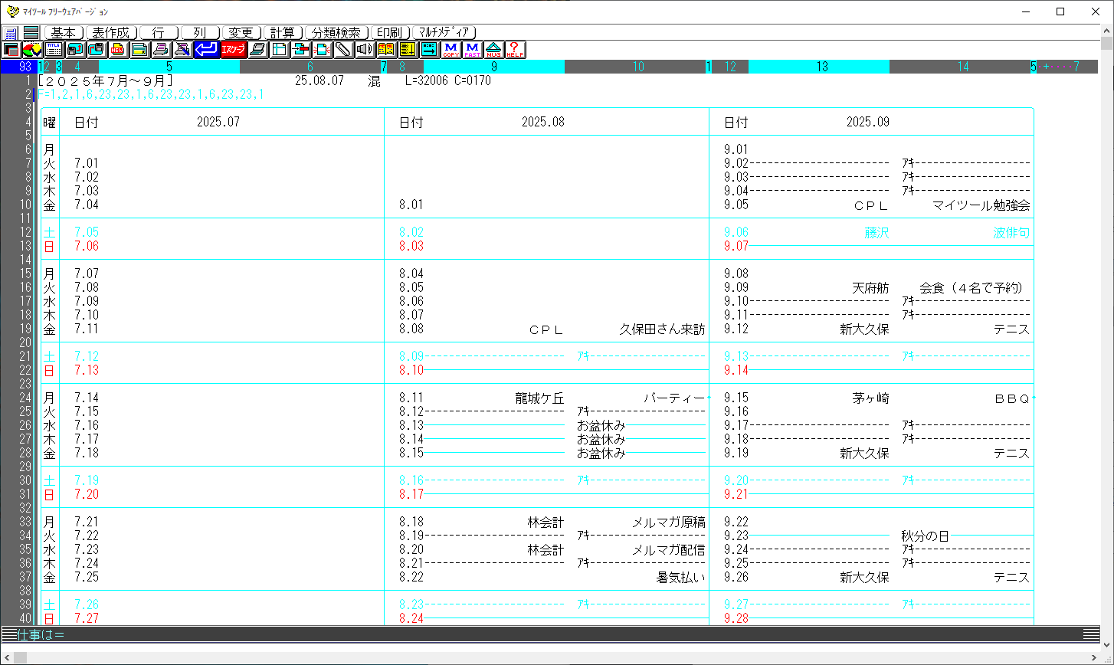Image resolution: width=1114 pixels, height=665 pixels.
Task: Click the red HELP question mark icon
Action: point(516,50)
